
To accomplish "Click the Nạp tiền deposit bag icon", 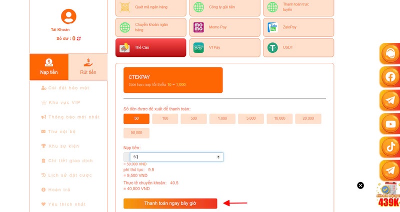I will coord(48,62).
